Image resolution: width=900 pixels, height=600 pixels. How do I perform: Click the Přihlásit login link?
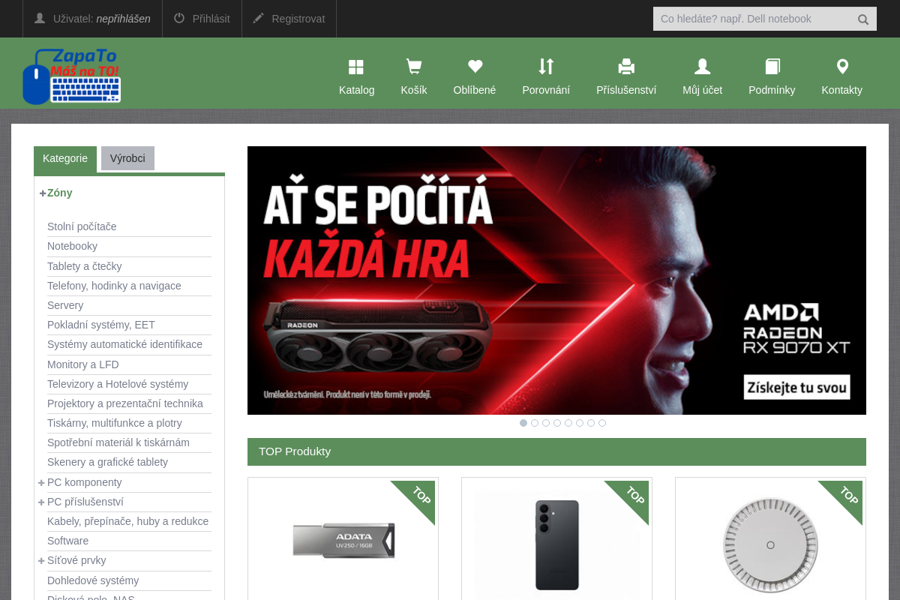point(211,19)
